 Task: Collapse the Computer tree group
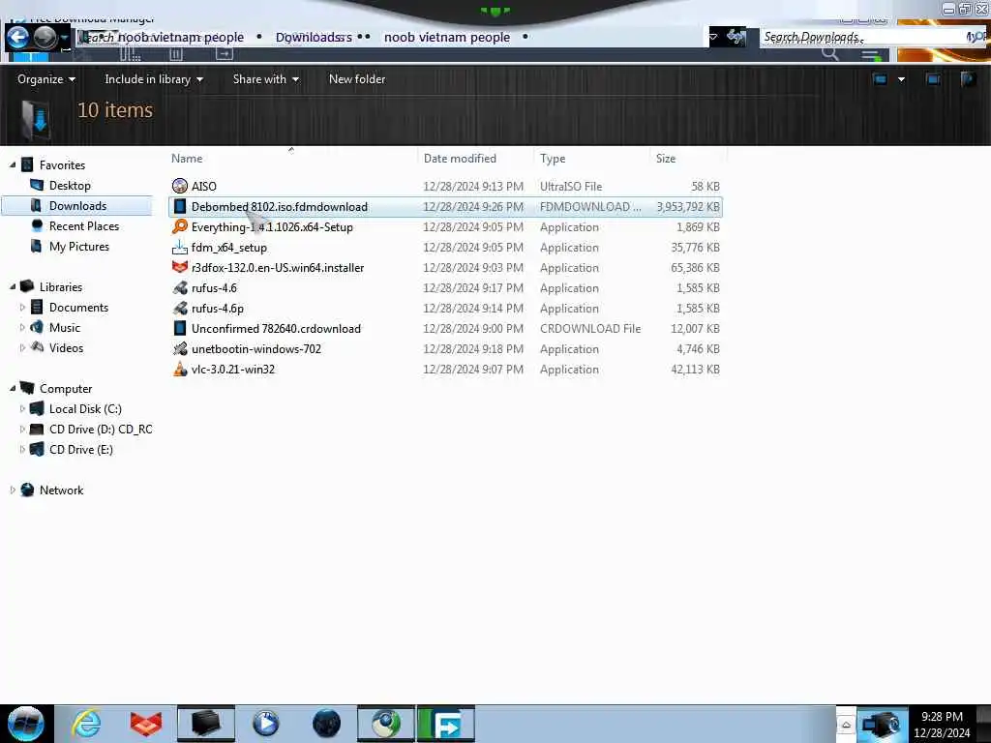[13, 389]
